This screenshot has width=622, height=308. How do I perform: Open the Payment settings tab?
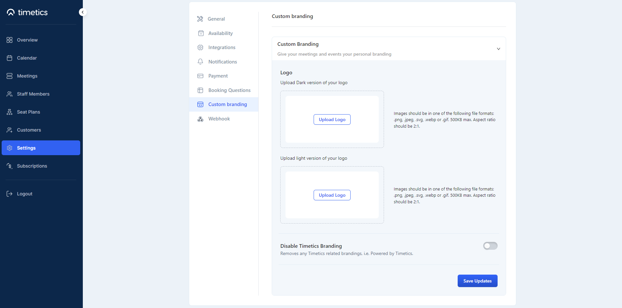click(218, 76)
